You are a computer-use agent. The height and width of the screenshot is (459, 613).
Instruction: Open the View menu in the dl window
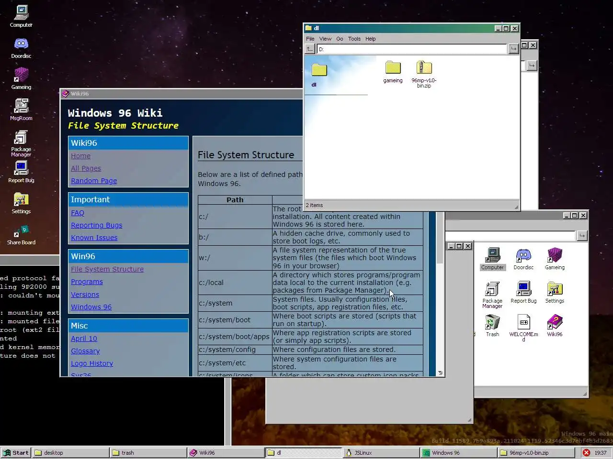tap(325, 39)
